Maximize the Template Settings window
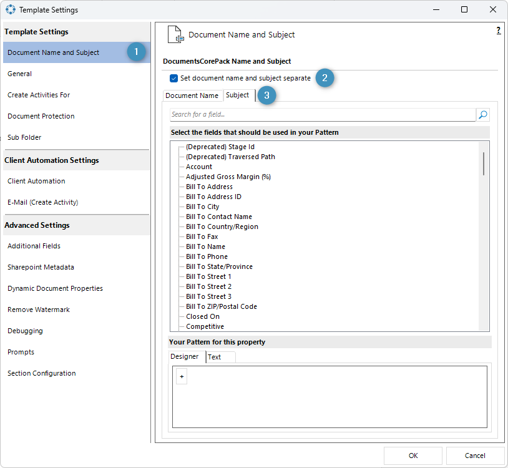Viewport: 508px width, 468px height. 464,9
